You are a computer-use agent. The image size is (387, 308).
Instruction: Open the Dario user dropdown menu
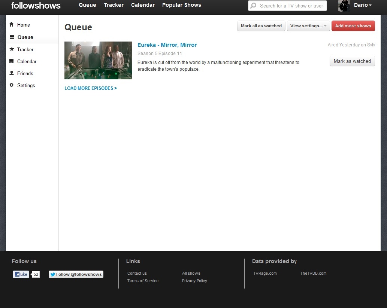tap(363, 5)
